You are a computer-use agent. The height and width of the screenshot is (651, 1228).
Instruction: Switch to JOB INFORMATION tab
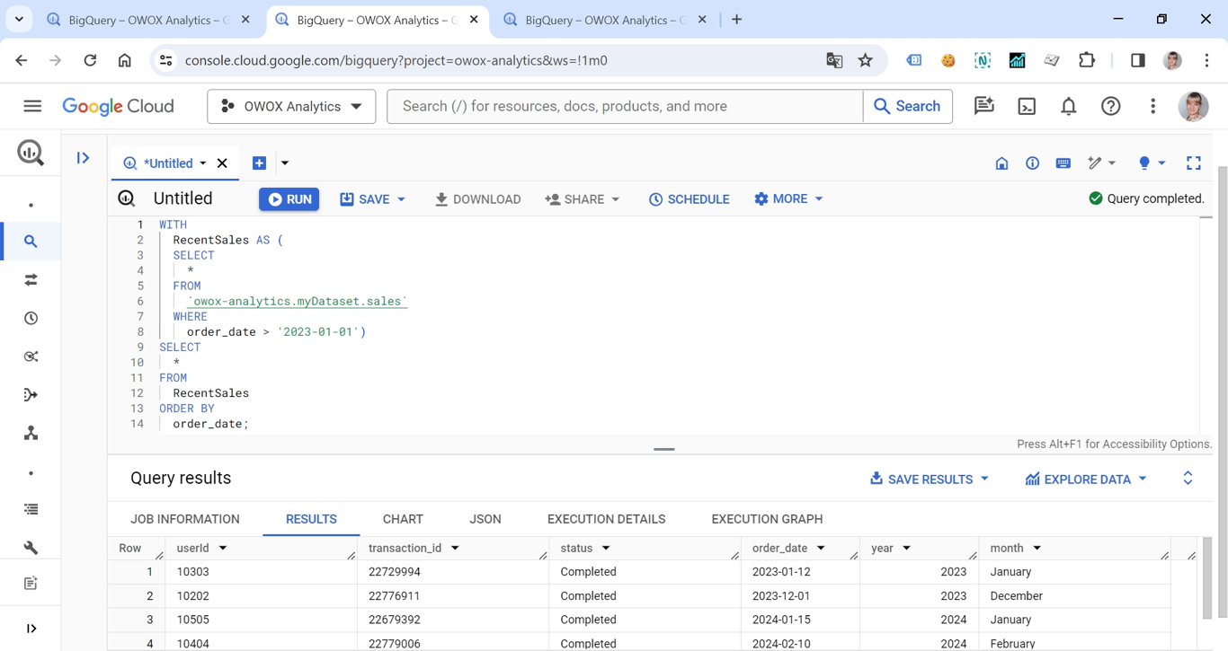click(x=185, y=519)
